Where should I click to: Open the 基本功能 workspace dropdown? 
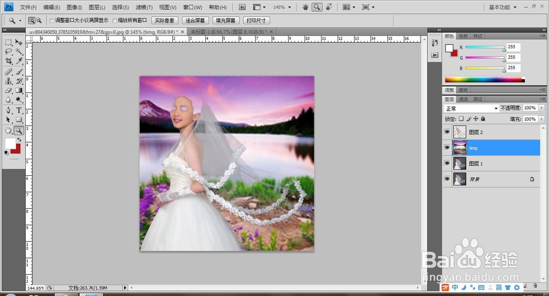[x=502, y=7]
